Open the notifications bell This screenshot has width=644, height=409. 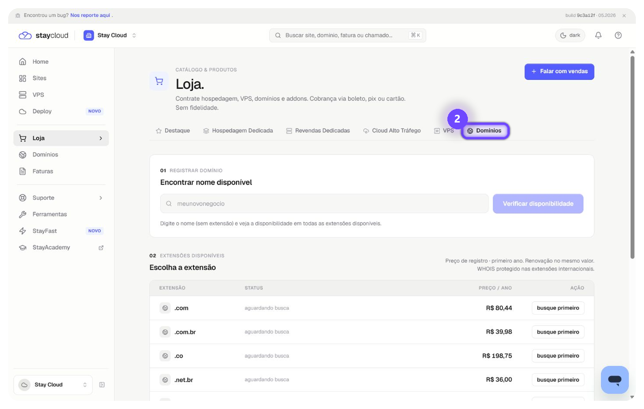point(598,35)
